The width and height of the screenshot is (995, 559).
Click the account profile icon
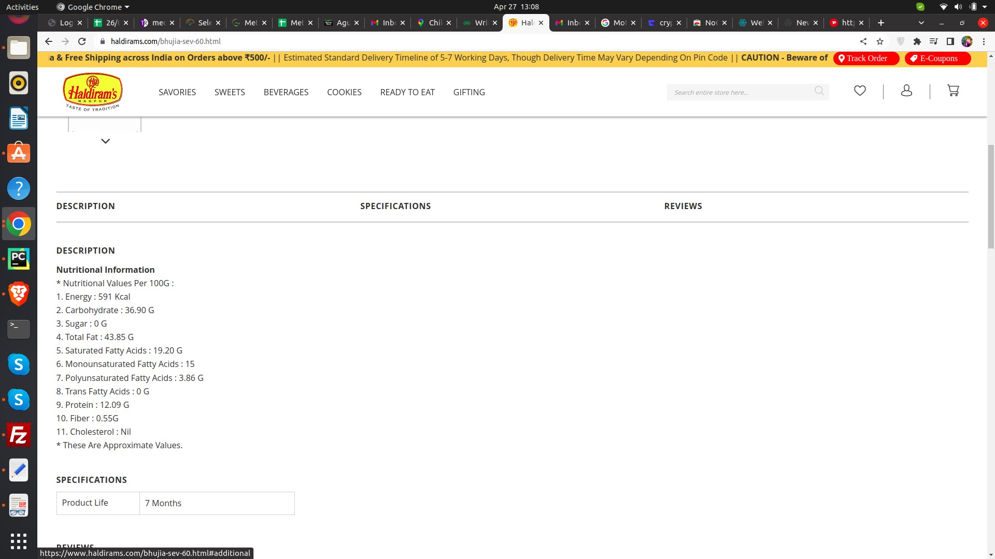click(906, 91)
